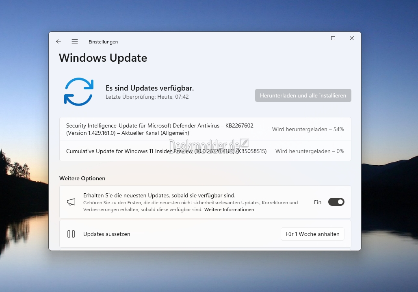The height and width of the screenshot is (292, 418).
Task: Click the blue update sync icon
Action: coord(79,92)
